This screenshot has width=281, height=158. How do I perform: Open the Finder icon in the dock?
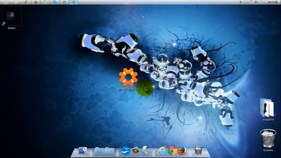point(83,151)
